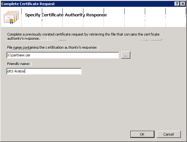Image resolution: width=187 pixels, height=142 pixels.
Task: Click the 'File name containing the certification authority's response:' label
Action: (x=52, y=47)
